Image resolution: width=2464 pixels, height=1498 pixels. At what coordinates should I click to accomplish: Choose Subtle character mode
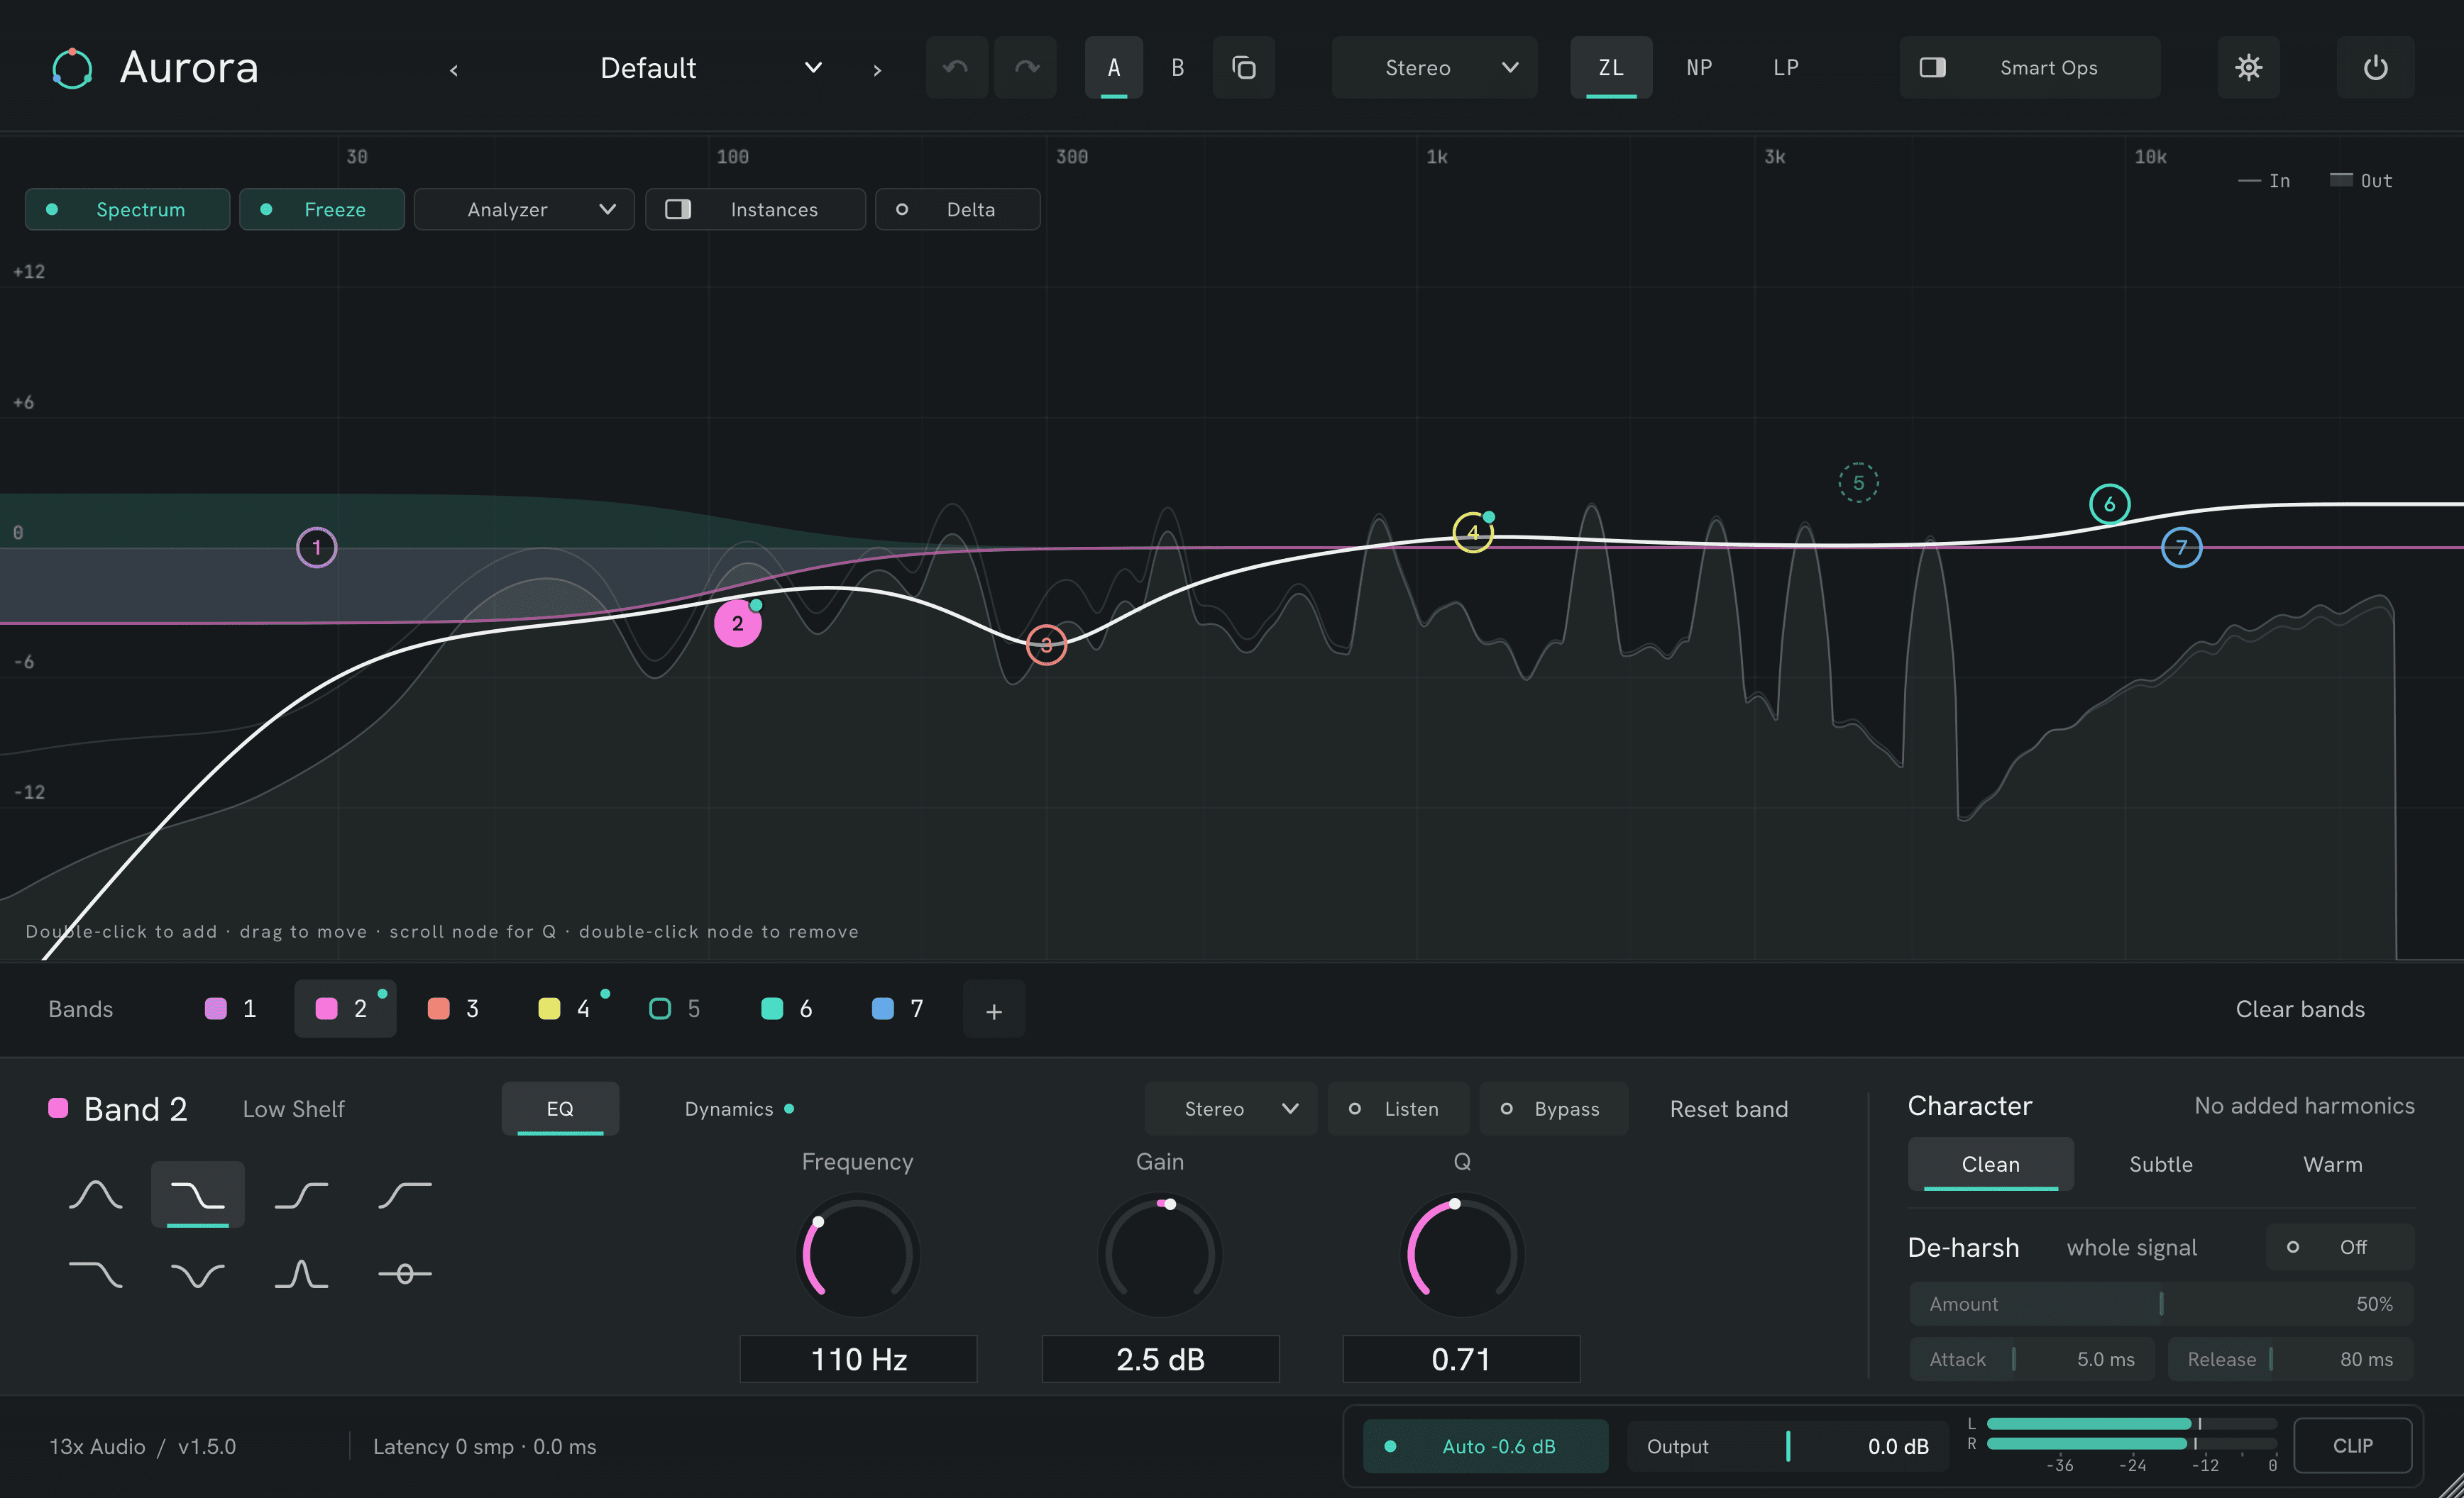[x=2160, y=1164]
